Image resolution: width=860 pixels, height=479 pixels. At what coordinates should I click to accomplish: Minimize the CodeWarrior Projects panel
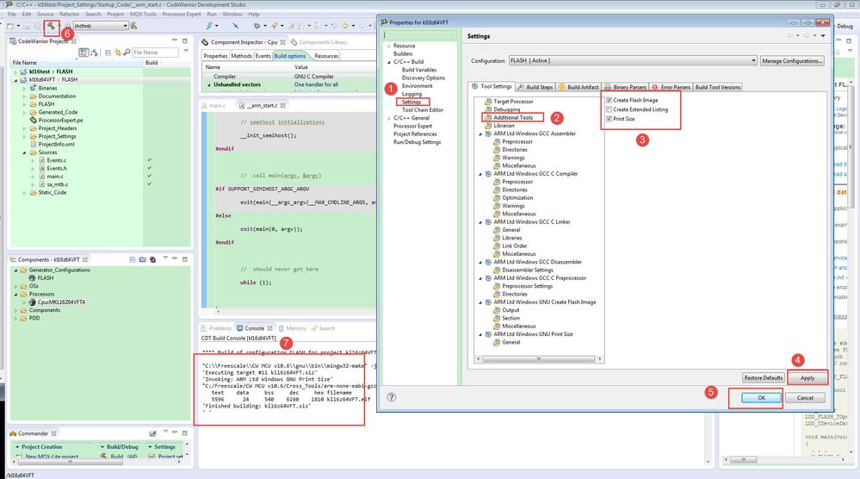click(175, 40)
